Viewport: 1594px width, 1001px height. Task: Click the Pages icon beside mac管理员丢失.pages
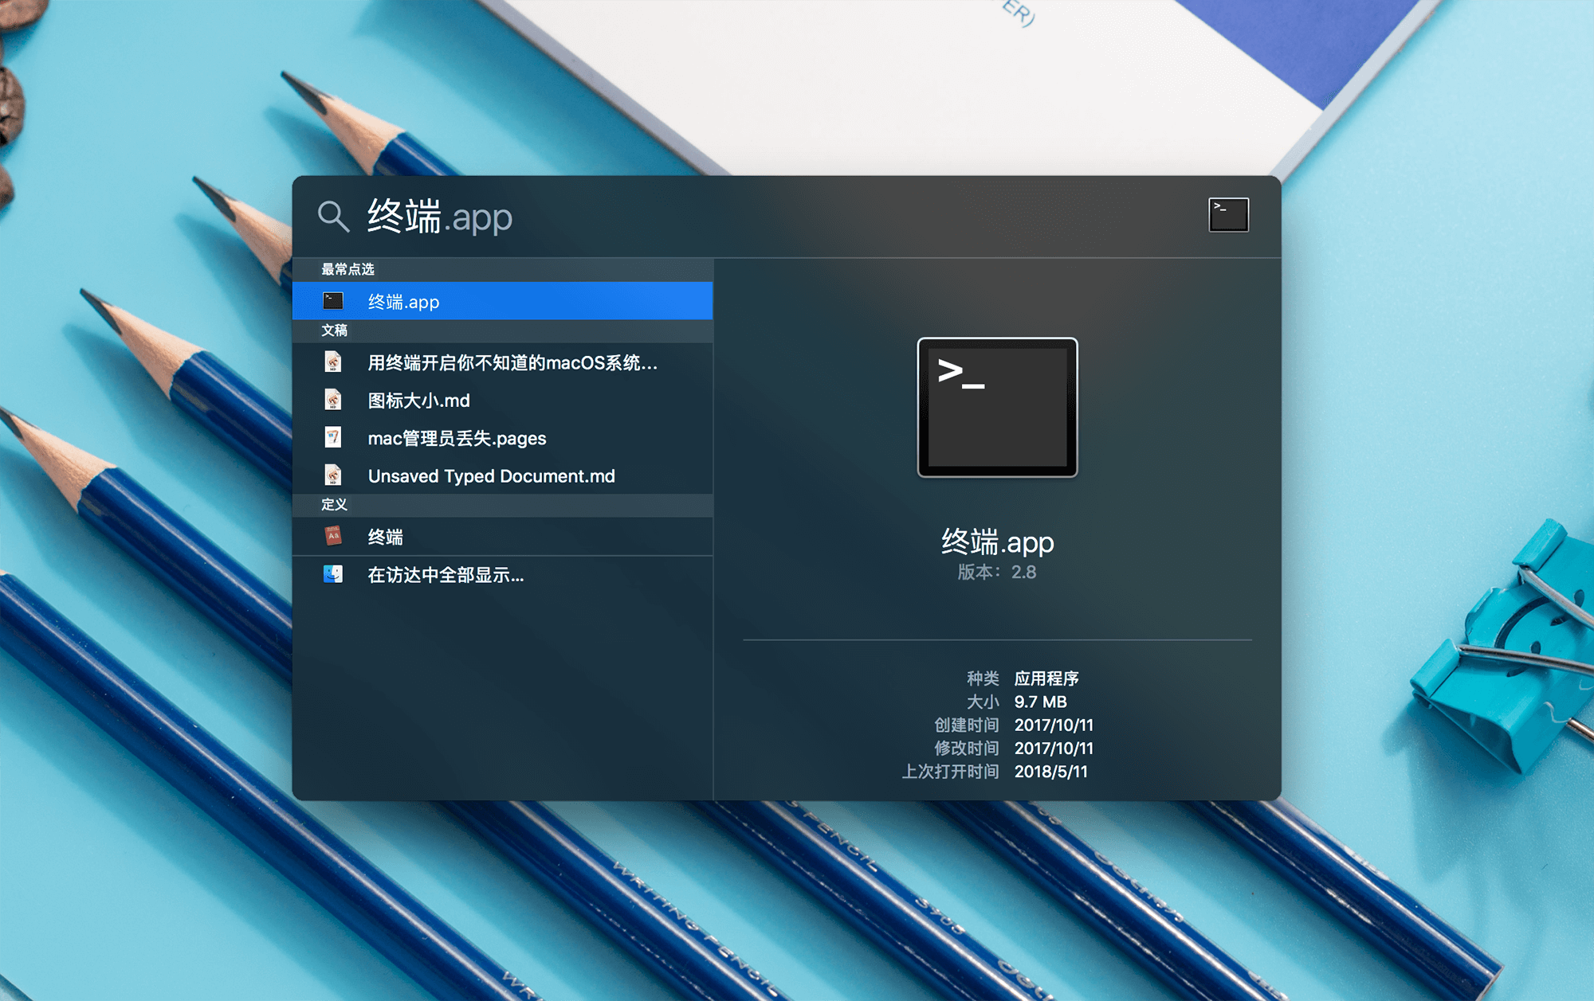333,437
